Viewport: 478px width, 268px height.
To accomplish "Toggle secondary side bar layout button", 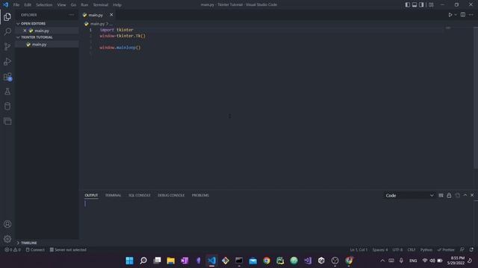I will coord(421,4).
